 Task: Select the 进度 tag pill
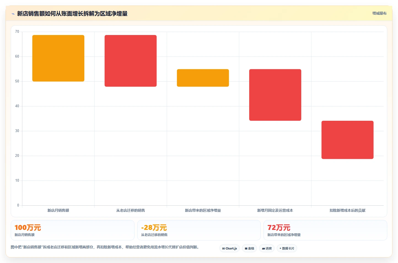coord(267,248)
